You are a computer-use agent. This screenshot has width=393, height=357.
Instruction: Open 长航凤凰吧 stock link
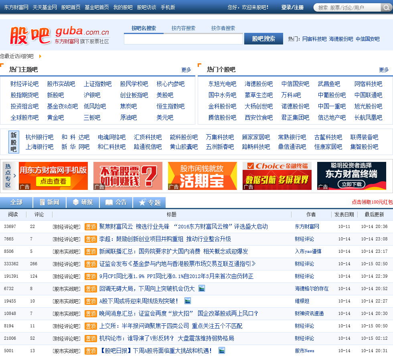368,117
